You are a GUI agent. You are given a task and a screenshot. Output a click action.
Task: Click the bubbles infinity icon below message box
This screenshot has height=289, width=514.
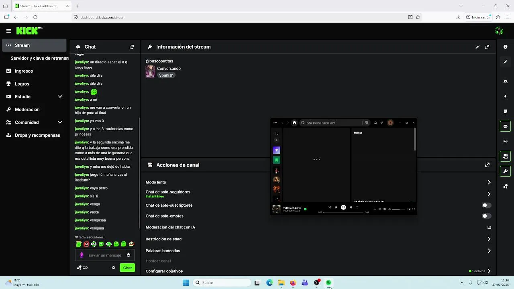[x=82, y=268]
